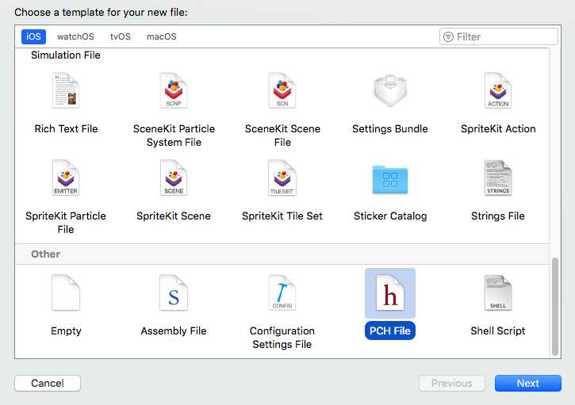The width and height of the screenshot is (575, 405).
Task: Select the Sticker Catalog folder icon
Action: 390,180
